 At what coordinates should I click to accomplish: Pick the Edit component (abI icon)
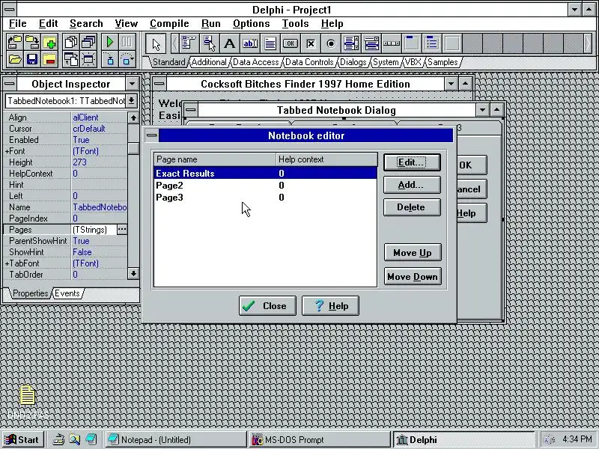250,43
